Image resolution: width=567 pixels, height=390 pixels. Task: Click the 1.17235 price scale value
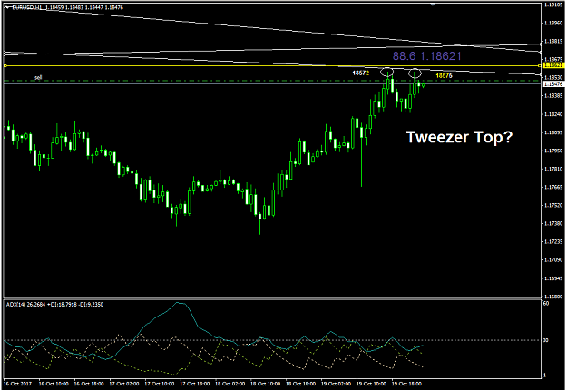(553, 241)
